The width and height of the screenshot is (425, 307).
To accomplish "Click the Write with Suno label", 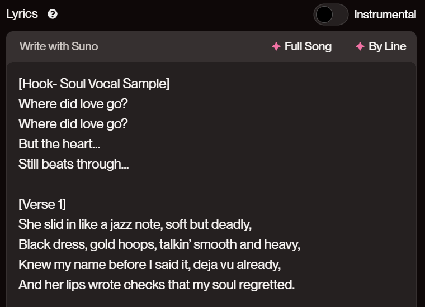I will (59, 46).
